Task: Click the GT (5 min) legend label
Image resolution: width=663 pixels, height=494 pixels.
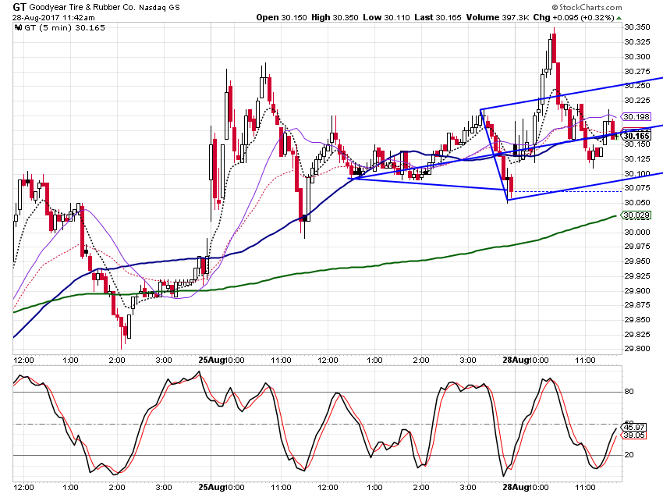Action: (65, 28)
